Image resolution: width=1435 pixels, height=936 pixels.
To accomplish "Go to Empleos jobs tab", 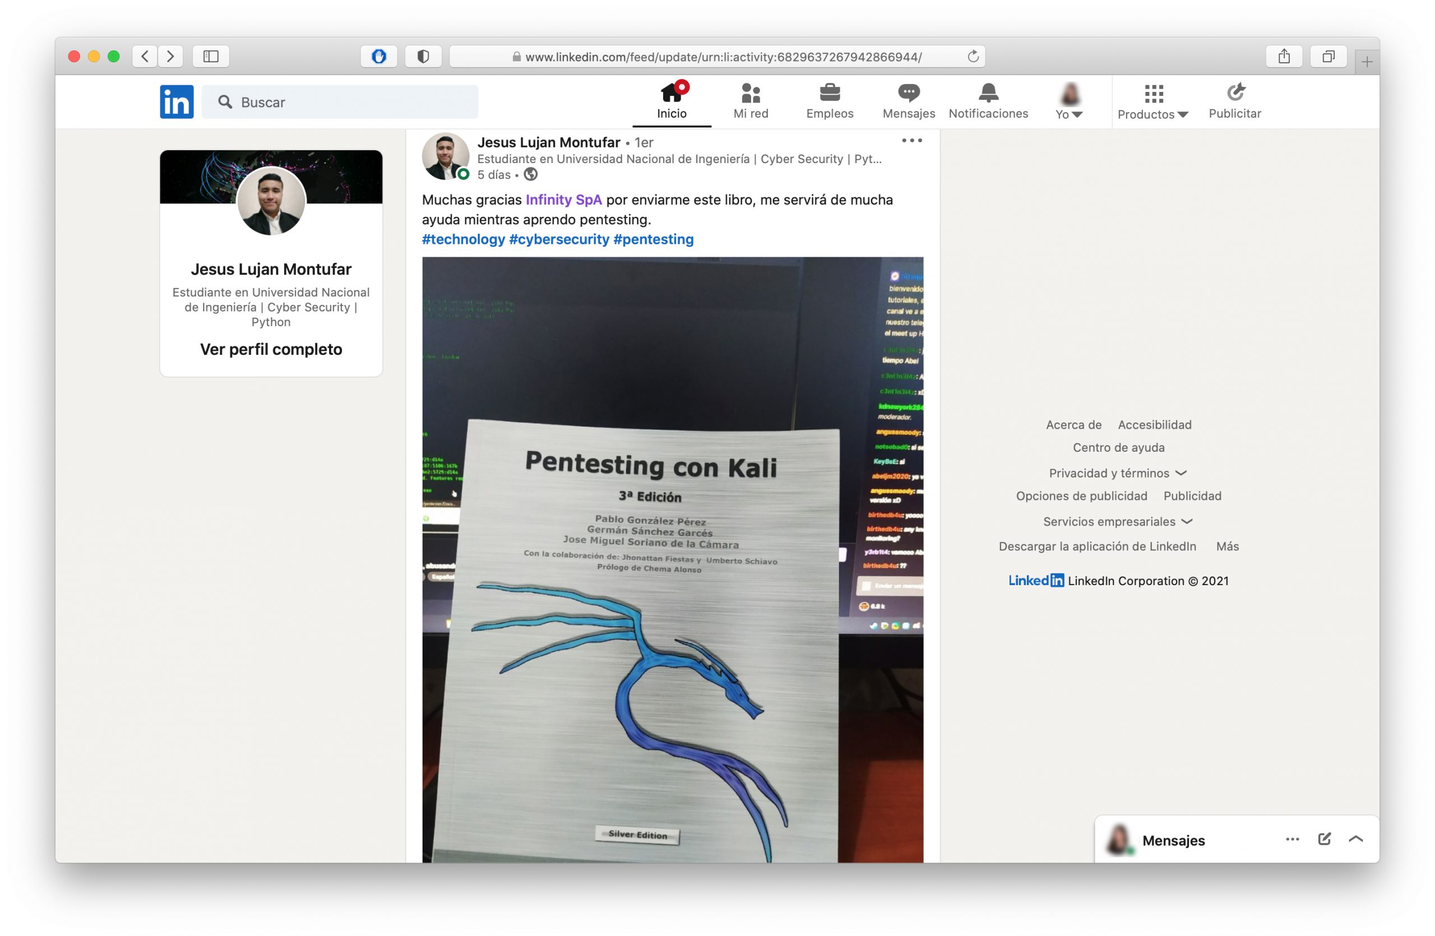I will [830, 101].
